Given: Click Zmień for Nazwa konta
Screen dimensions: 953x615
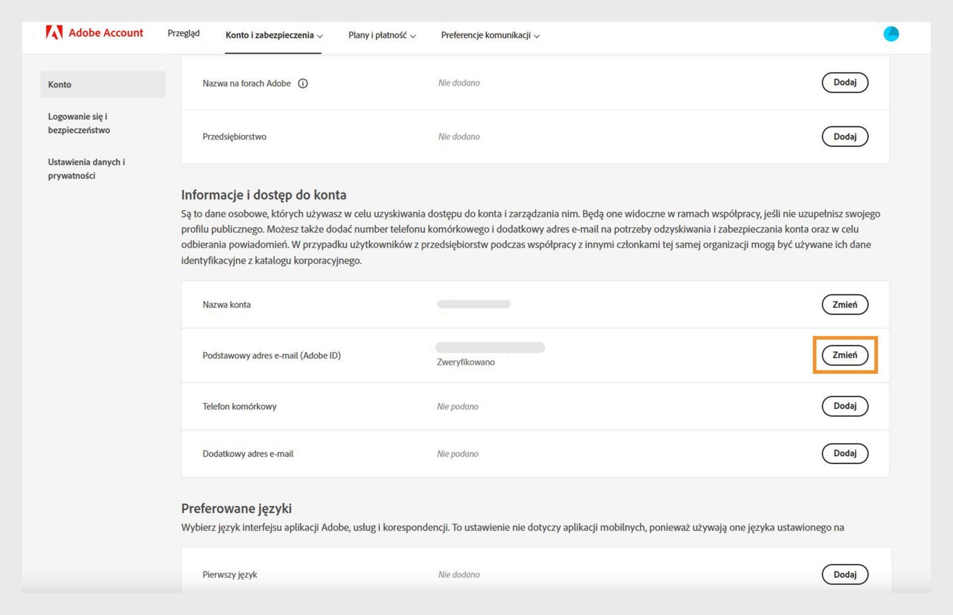Looking at the screenshot, I should 844,305.
